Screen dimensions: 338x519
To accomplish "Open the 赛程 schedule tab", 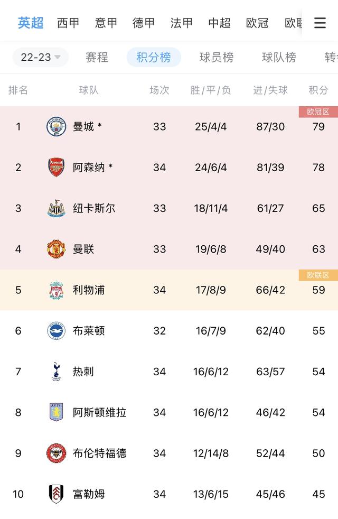I will coord(97,57).
